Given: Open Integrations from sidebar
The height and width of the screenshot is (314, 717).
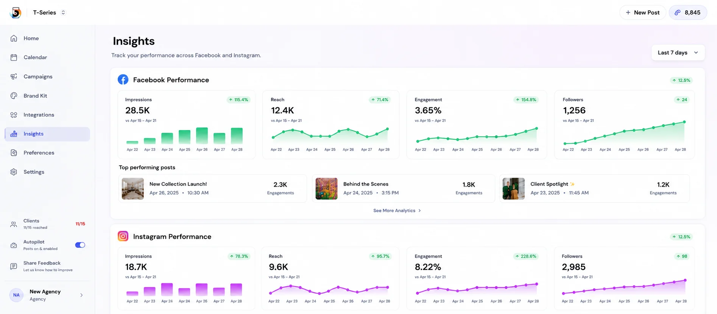Looking at the screenshot, I should (39, 115).
